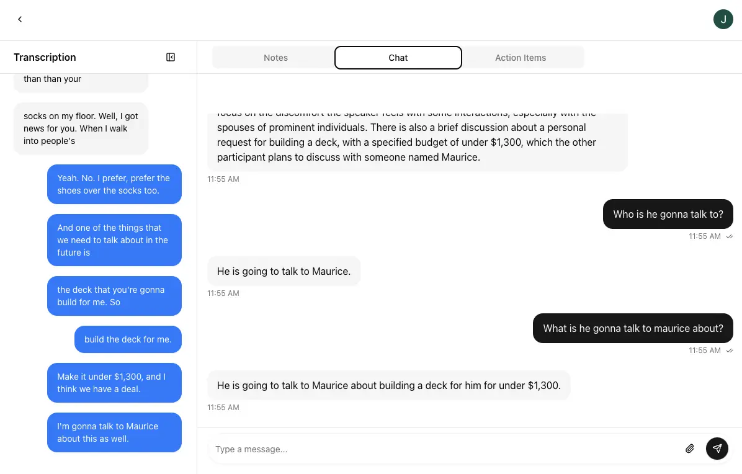
Task: Open the user avatar "J" menu
Action: [x=723, y=19]
